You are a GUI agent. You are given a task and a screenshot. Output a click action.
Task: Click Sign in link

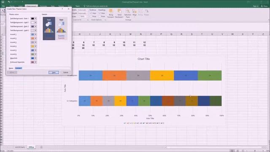pyautogui.click(x=256, y=6)
